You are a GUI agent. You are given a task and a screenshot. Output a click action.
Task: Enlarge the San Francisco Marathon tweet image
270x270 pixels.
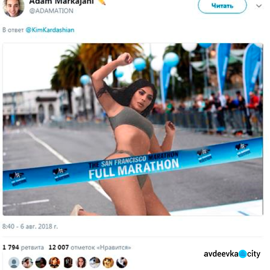[133, 129]
